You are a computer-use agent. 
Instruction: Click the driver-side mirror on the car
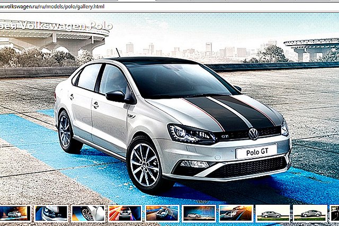116,95
